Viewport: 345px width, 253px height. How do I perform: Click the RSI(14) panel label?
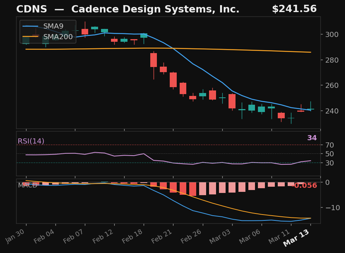(31, 141)
